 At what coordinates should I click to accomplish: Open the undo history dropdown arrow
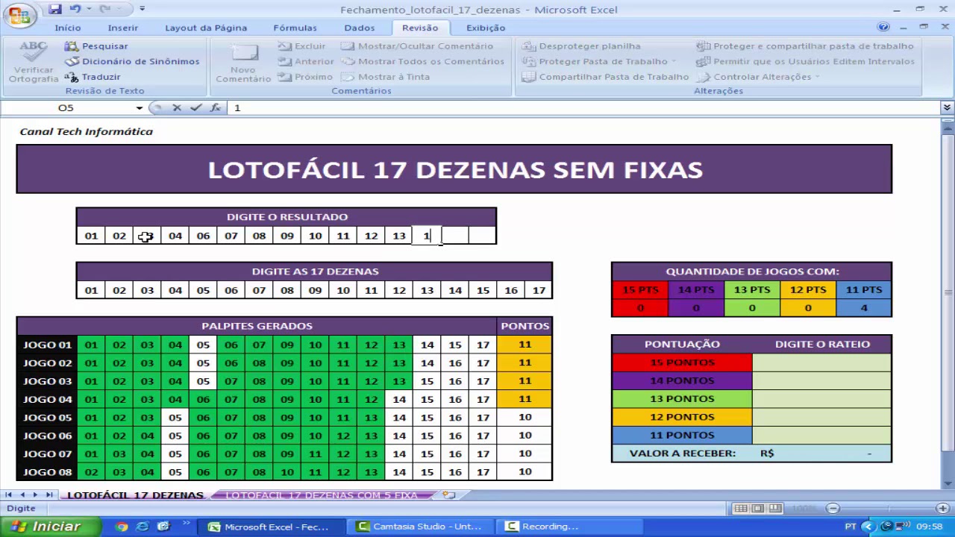[x=87, y=9]
